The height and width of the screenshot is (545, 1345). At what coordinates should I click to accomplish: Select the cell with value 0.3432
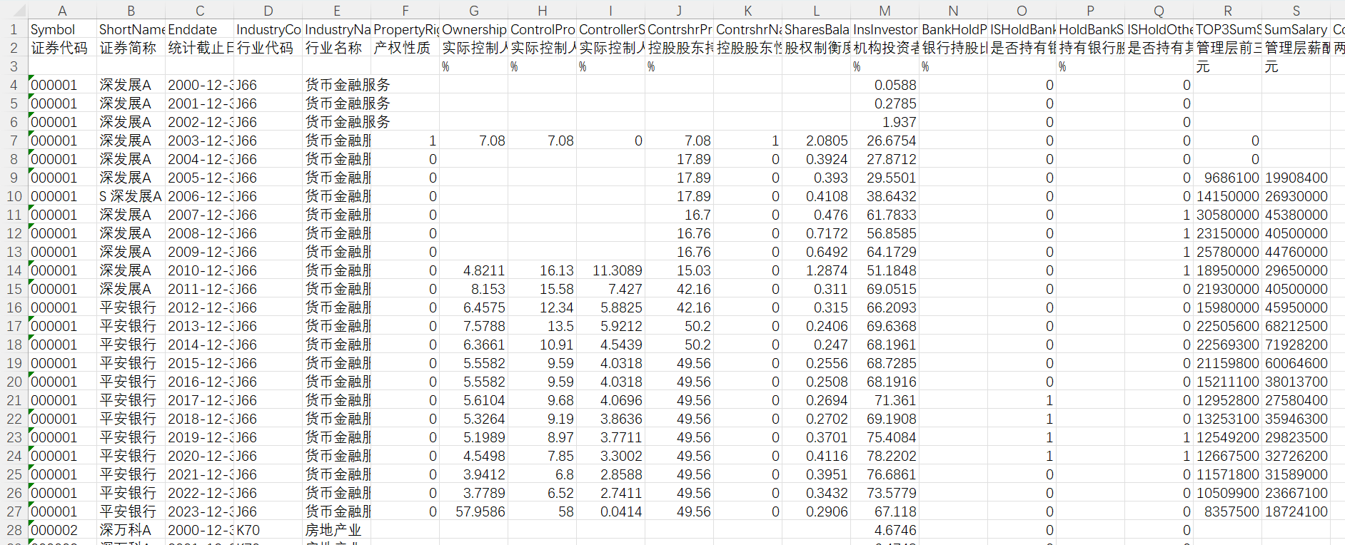coord(816,493)
